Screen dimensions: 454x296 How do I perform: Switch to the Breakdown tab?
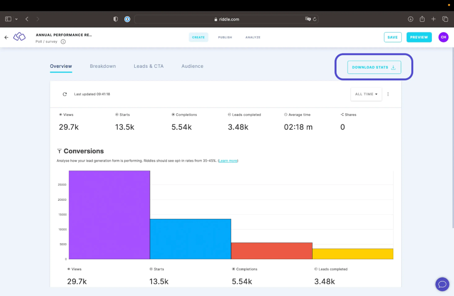click(103, 66)
